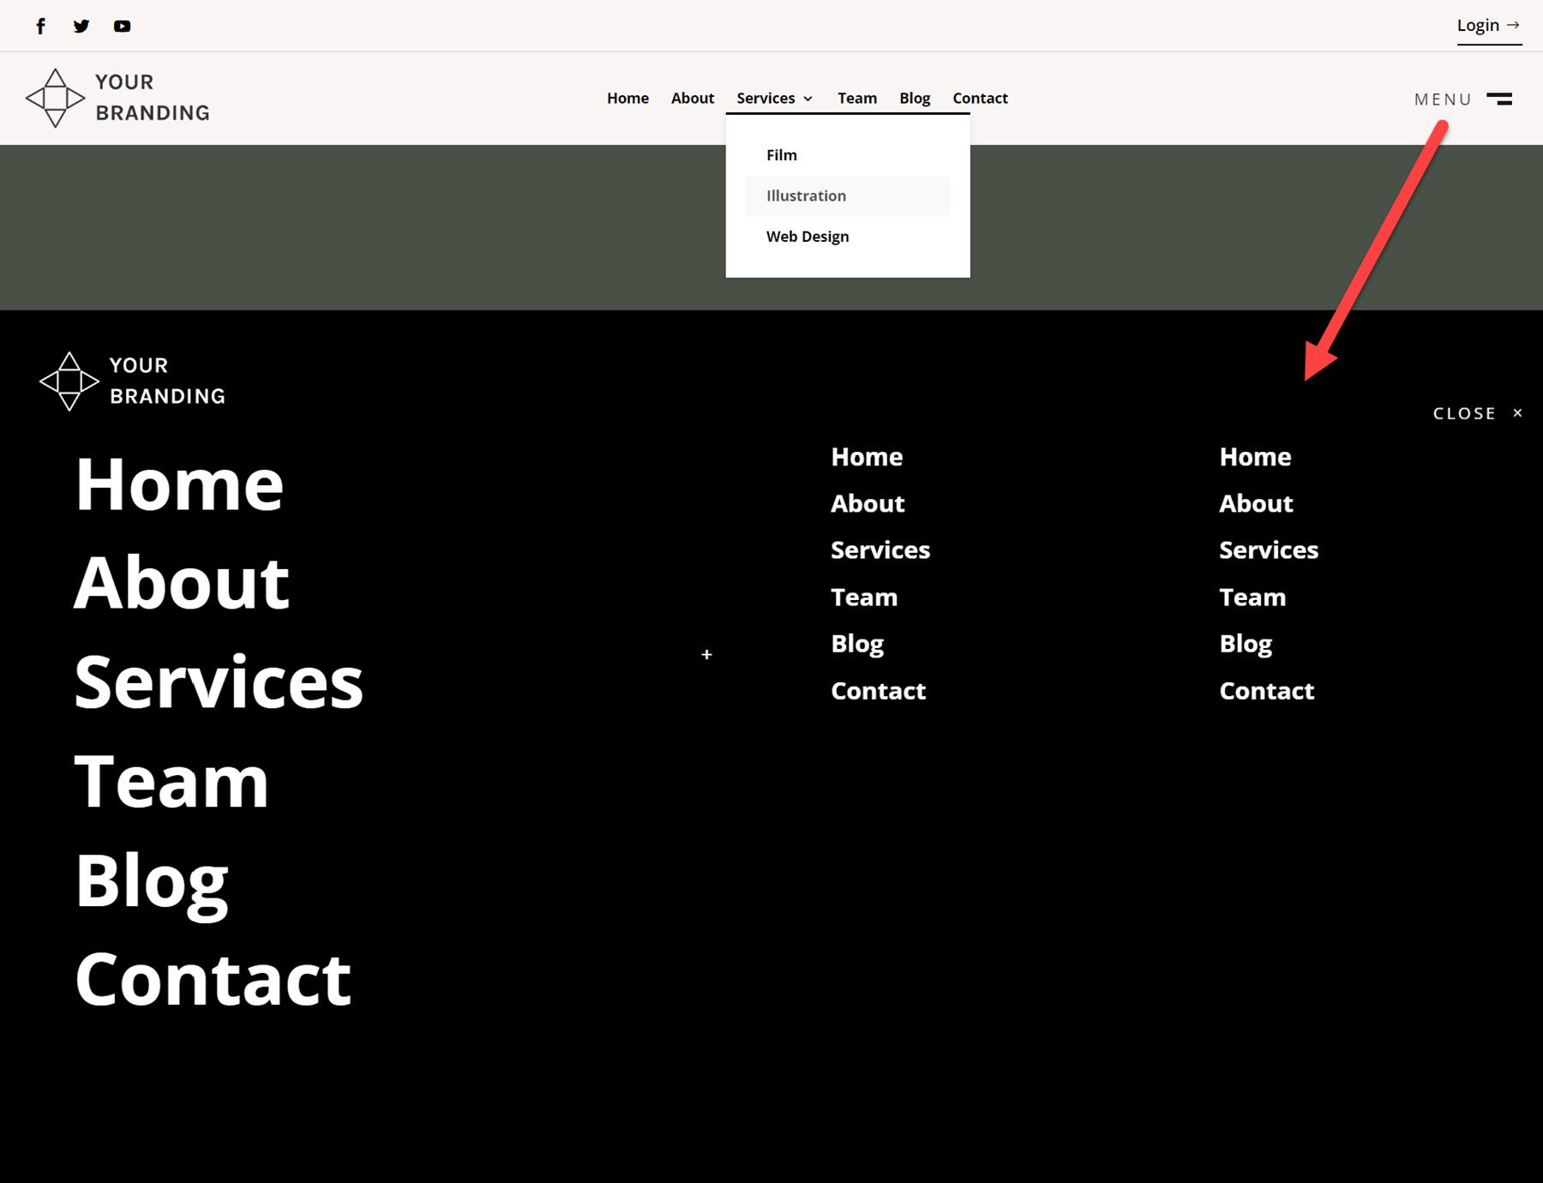Click the Login arrow link
The image size is (1543, 1183).
click(1489, 26)
